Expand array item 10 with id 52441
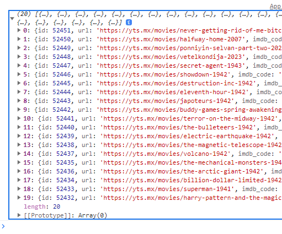Viewport: 282px width, 234px height. tap(19, 118)
